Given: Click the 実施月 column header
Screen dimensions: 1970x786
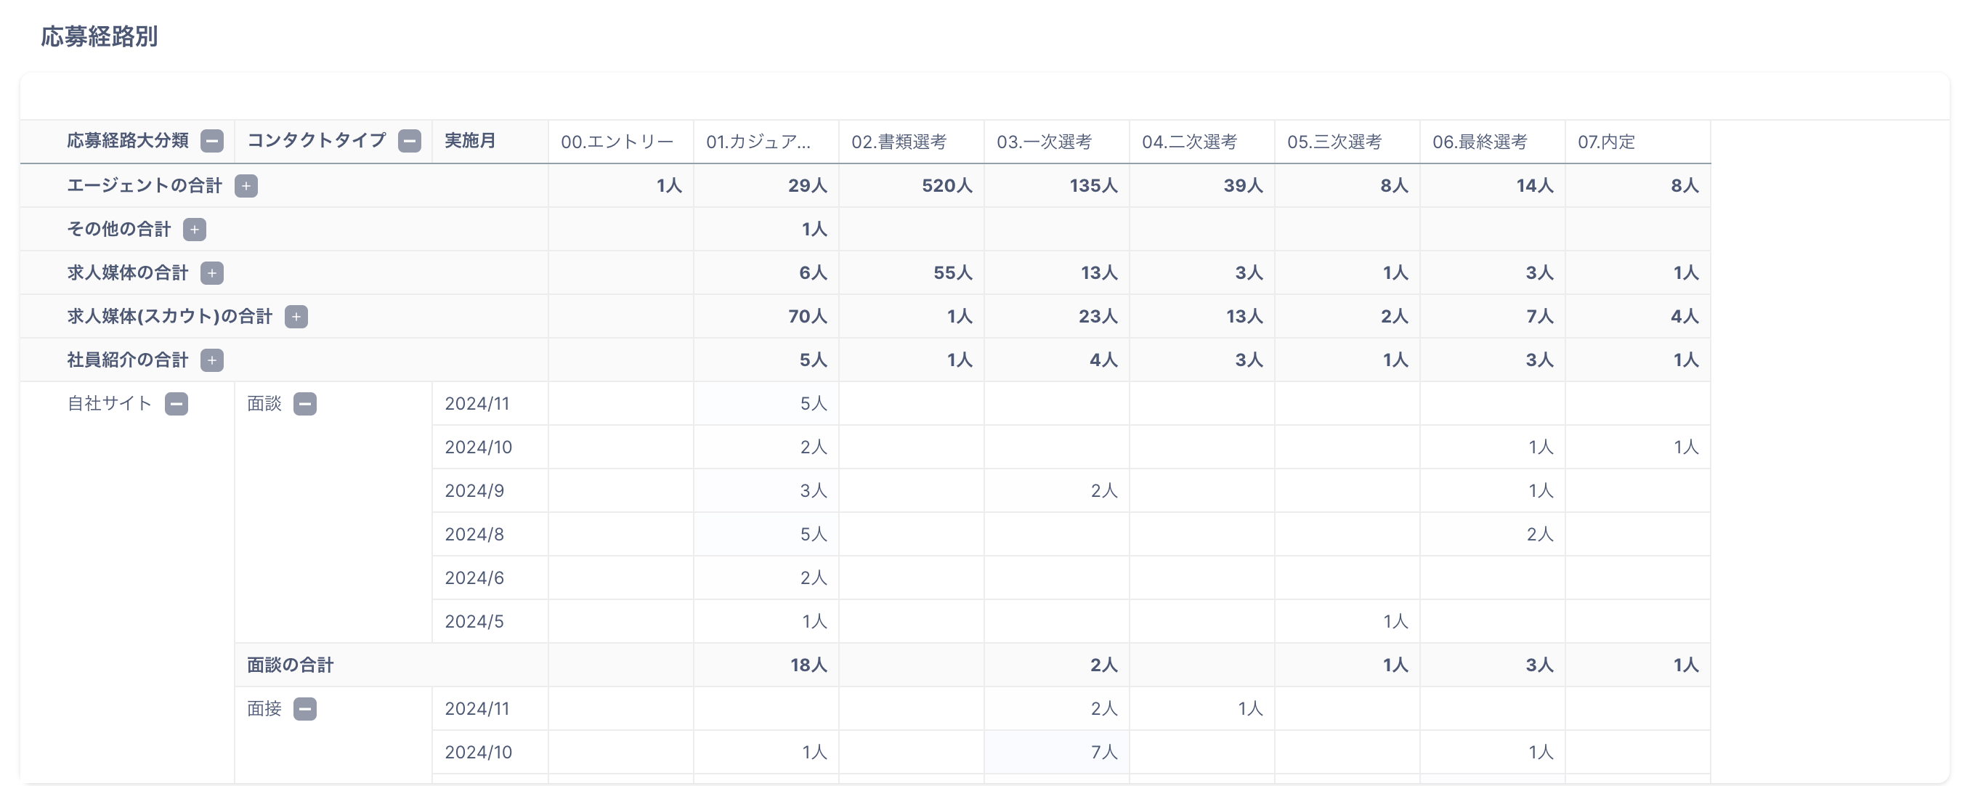Looking at the screenshot, I should pyautogui.click(x=470, y=141).
